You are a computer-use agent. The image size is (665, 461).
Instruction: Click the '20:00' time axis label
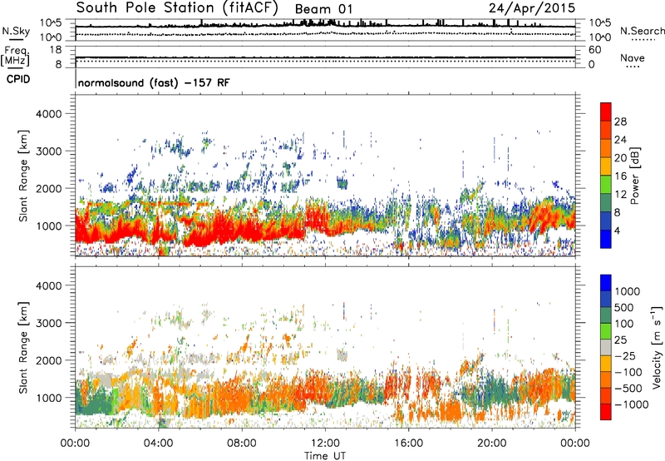(492, 444)
